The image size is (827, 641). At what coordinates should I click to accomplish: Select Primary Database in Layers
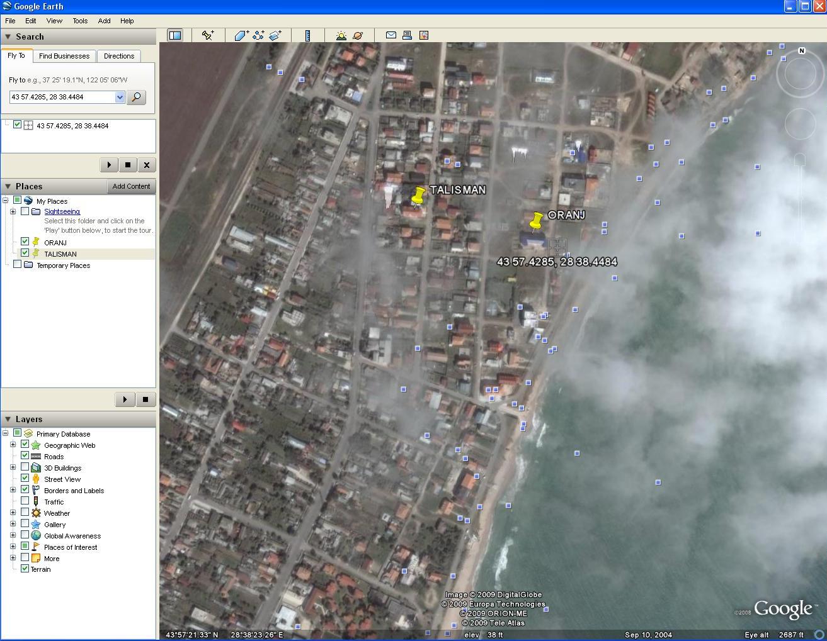pos(63,434)
